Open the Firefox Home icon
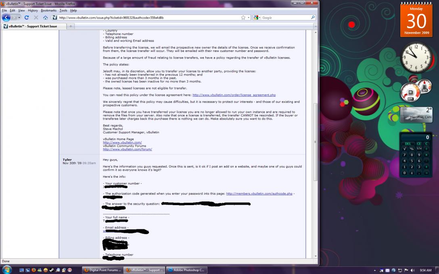 [x=45, y=17]
